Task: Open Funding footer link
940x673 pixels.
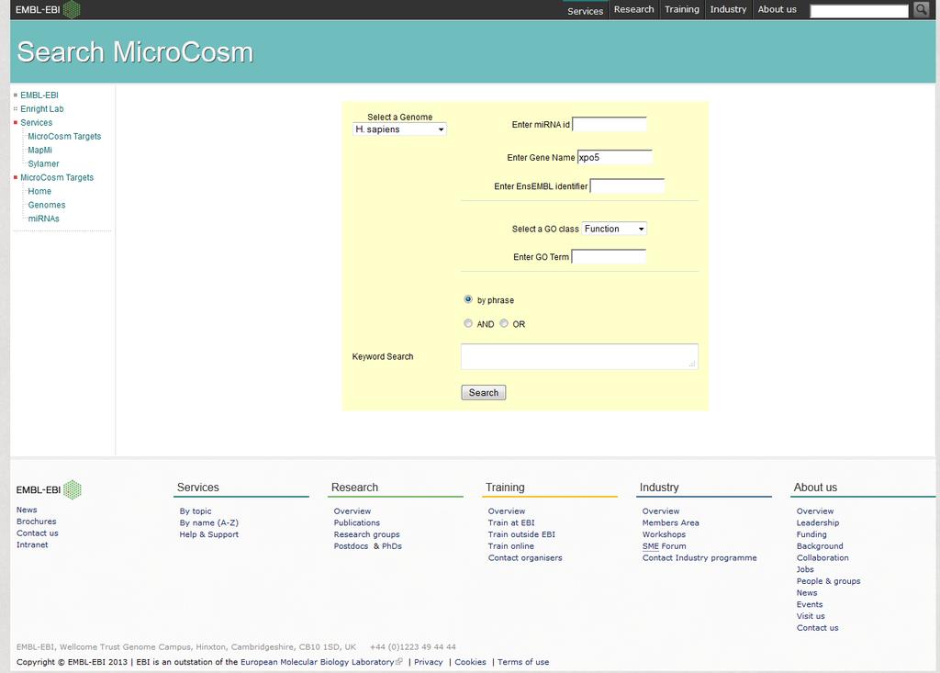Action: tap(811, 534)
